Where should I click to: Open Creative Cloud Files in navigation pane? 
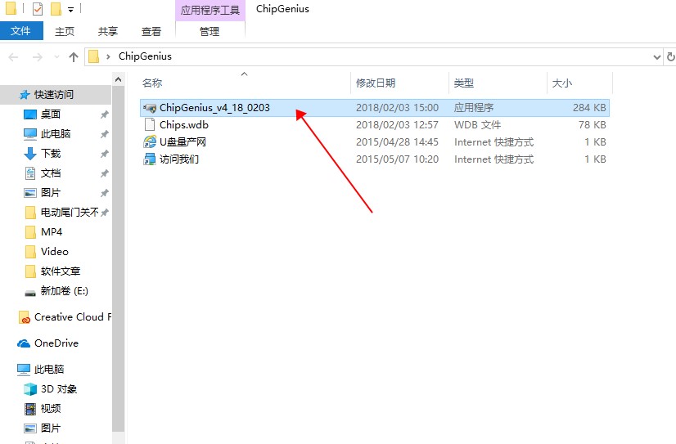(72, 317)
